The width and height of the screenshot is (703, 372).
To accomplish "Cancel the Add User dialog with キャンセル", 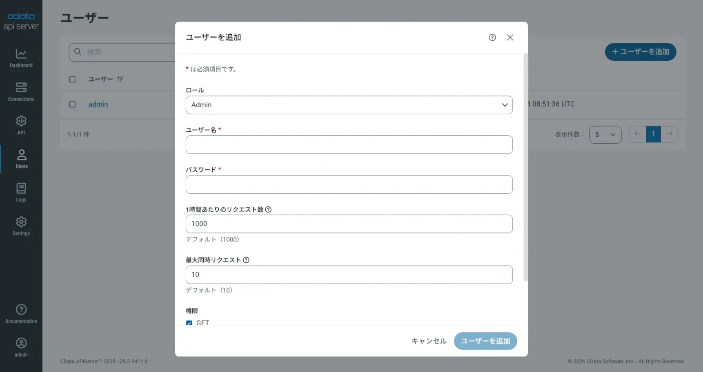I will pyautogui.click(x=429, y=341).
